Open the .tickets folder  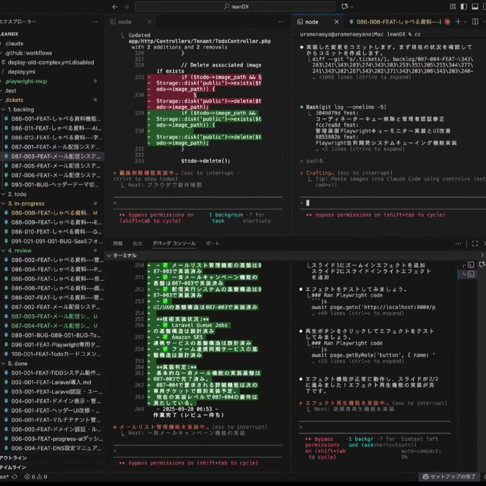[x=14, y=100]
